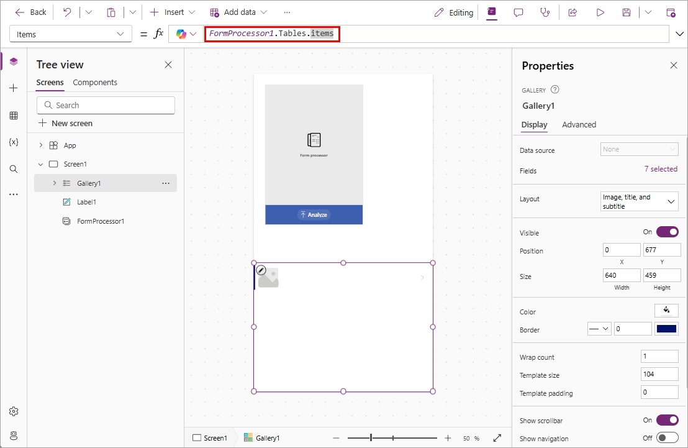Viewport: 688px width, 448px height.
Task: Expand the Gallery1 tree node
Action: point(54,183)
